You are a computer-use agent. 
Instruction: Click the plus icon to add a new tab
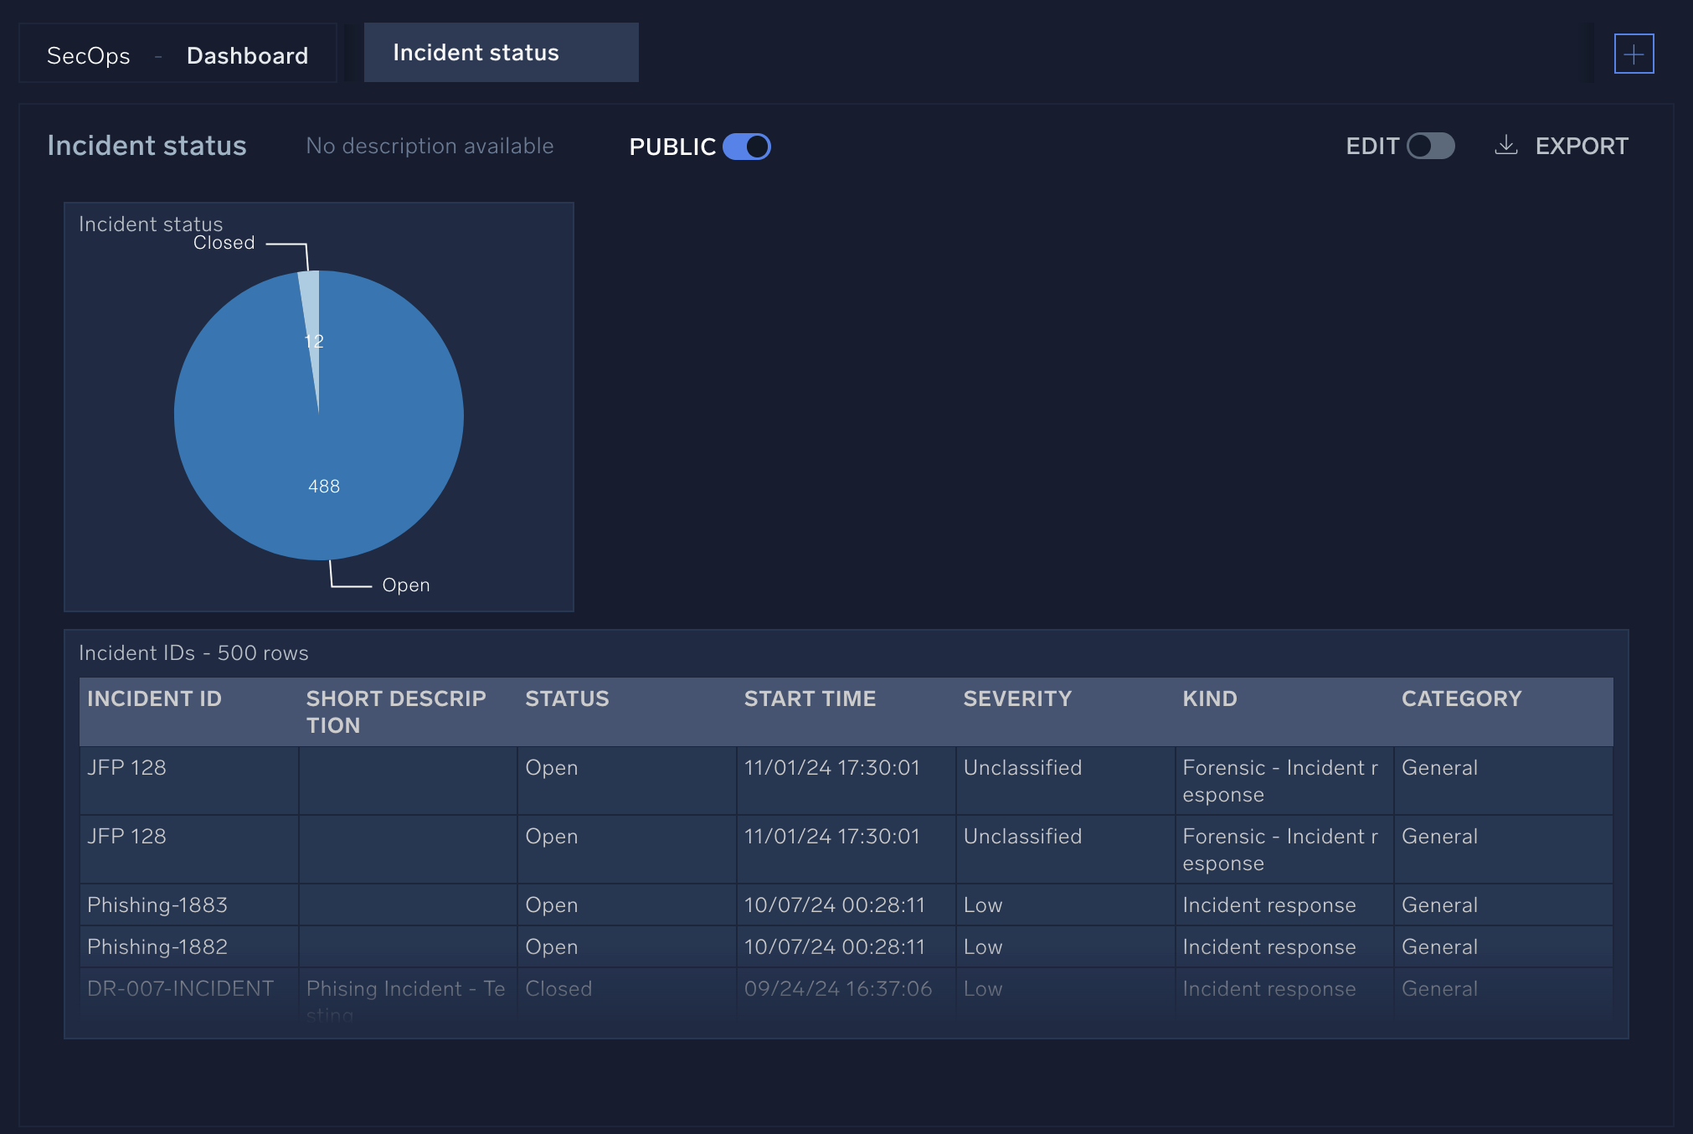[1634, 54]
